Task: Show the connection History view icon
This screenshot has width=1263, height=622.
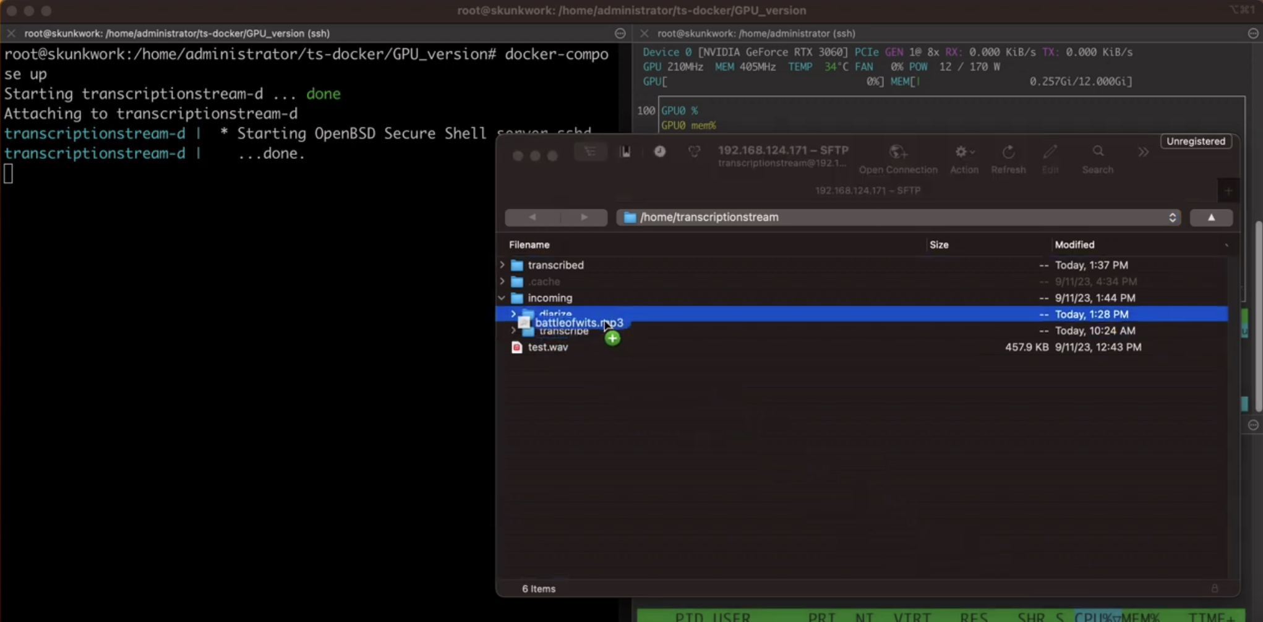Action: coord(660,151)
